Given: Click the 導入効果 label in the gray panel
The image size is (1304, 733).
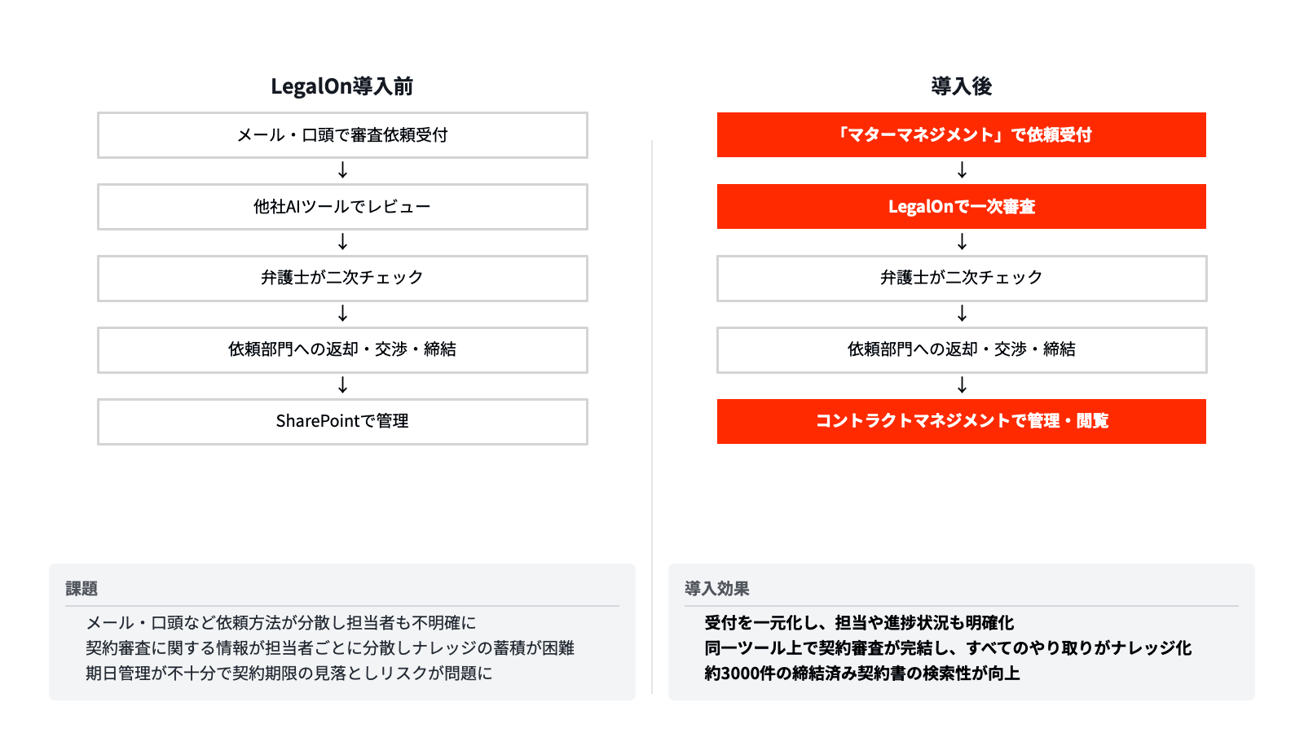Looking at the screenshot, I should [x=717, y=589].
